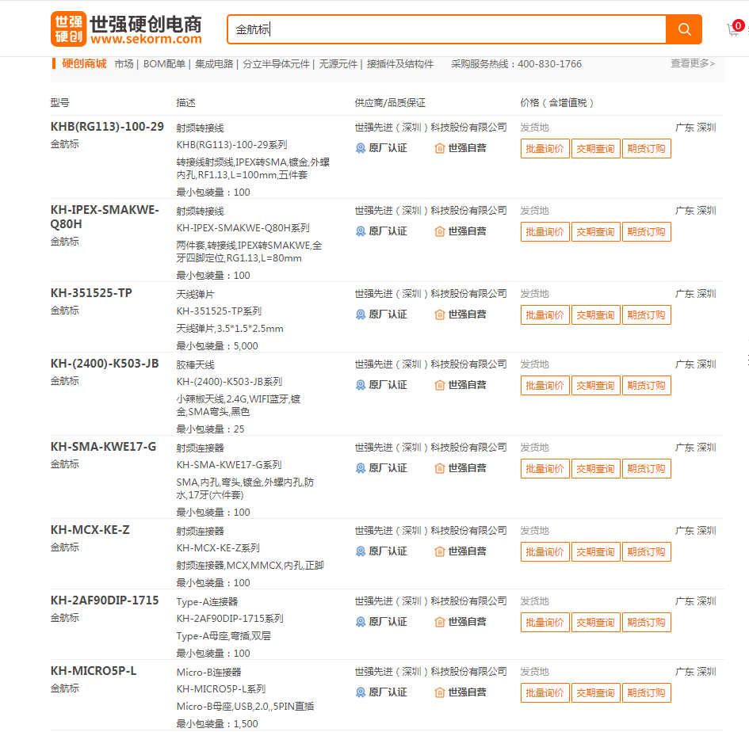
Task: Open the KH-(2400)-K503-JB product link
Action: pos(105,364)
